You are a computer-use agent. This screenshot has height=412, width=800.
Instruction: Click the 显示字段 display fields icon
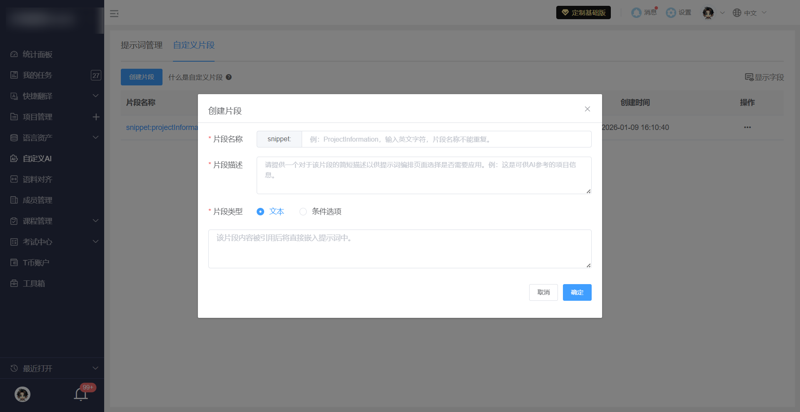click(x=749, y=77)
